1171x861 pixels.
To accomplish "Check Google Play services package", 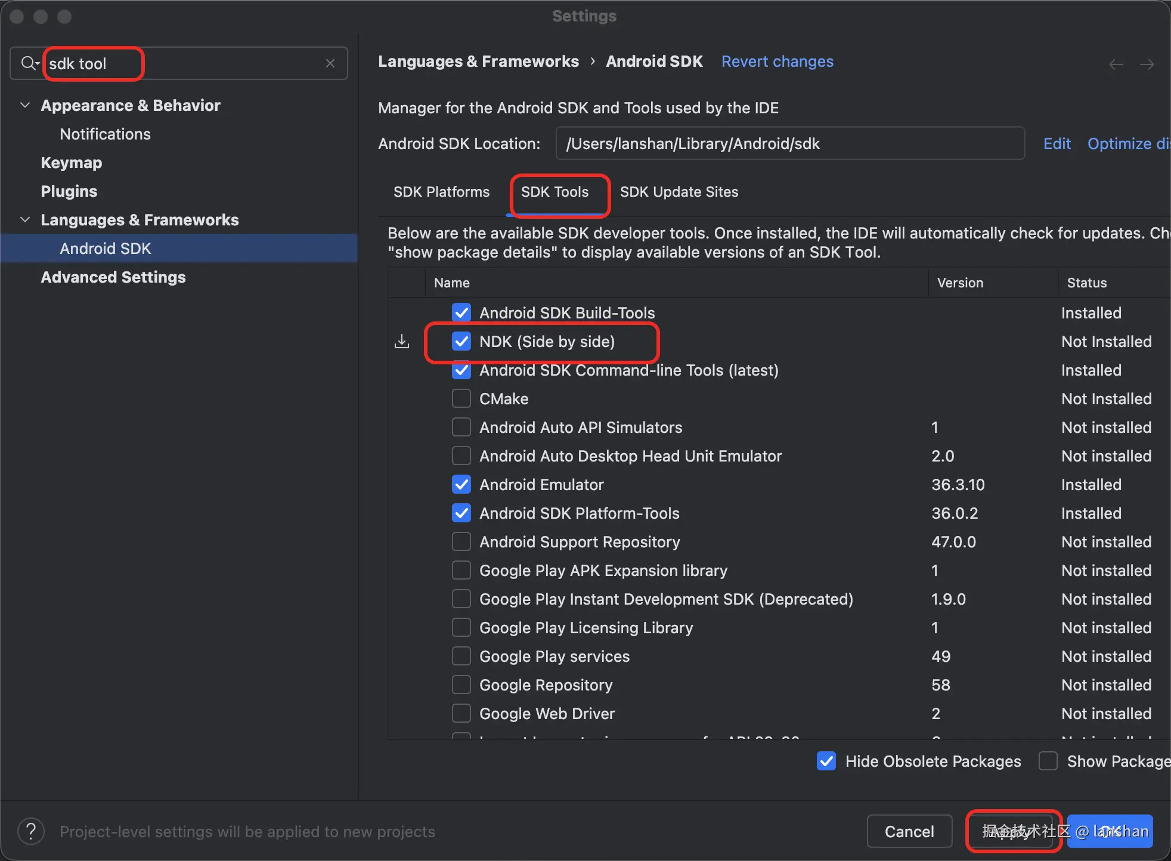I will click(461, 656).
